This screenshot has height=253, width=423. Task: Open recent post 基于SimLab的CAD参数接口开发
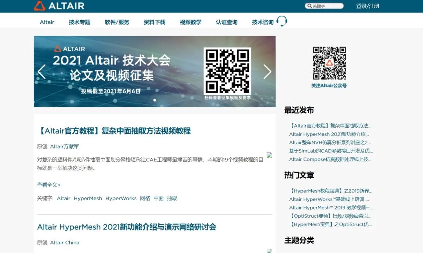(331, 151)
